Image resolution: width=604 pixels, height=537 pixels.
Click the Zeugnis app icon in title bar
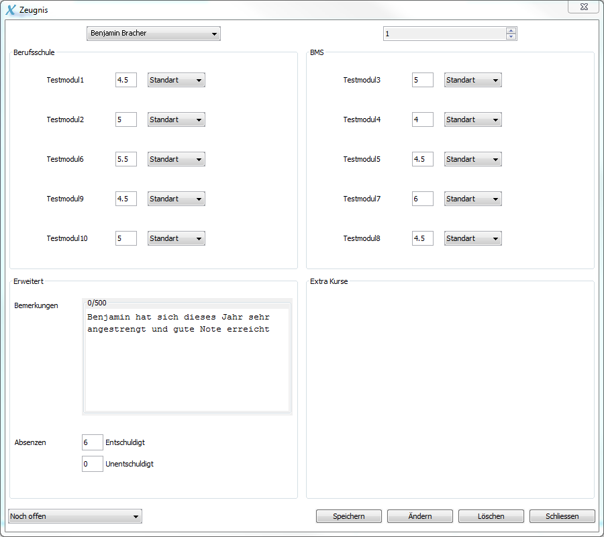coord(11,10)
